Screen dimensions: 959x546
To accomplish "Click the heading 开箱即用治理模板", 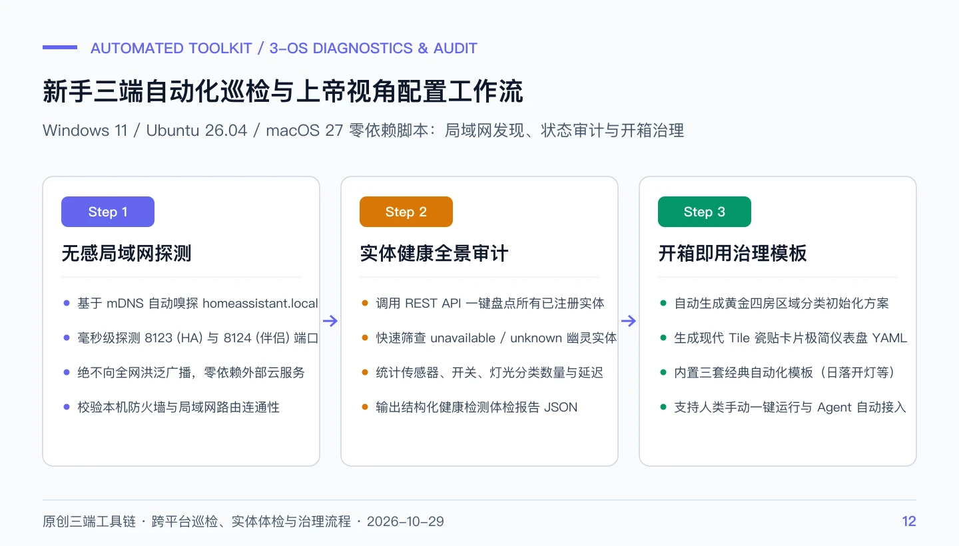I will coord(733,253).
